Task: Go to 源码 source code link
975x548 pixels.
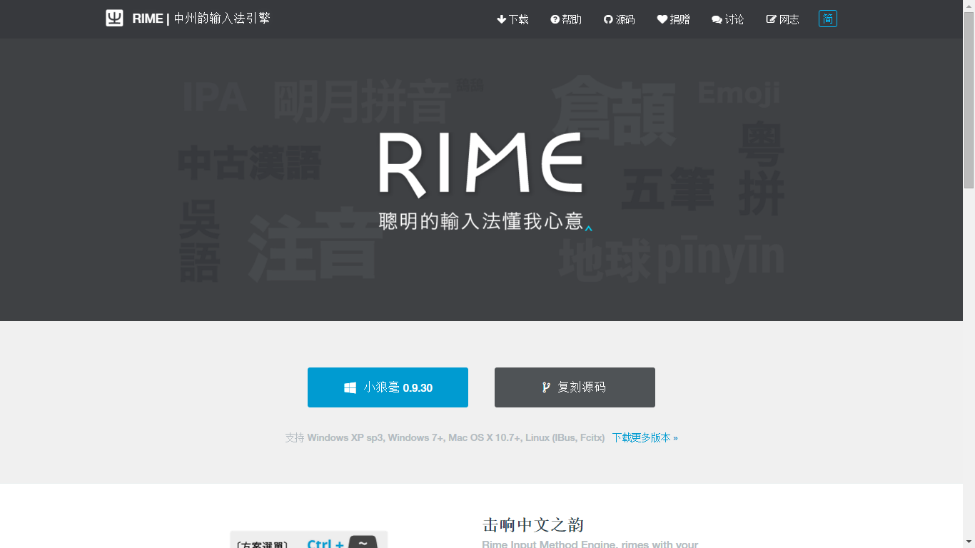Action: (619, 19)
